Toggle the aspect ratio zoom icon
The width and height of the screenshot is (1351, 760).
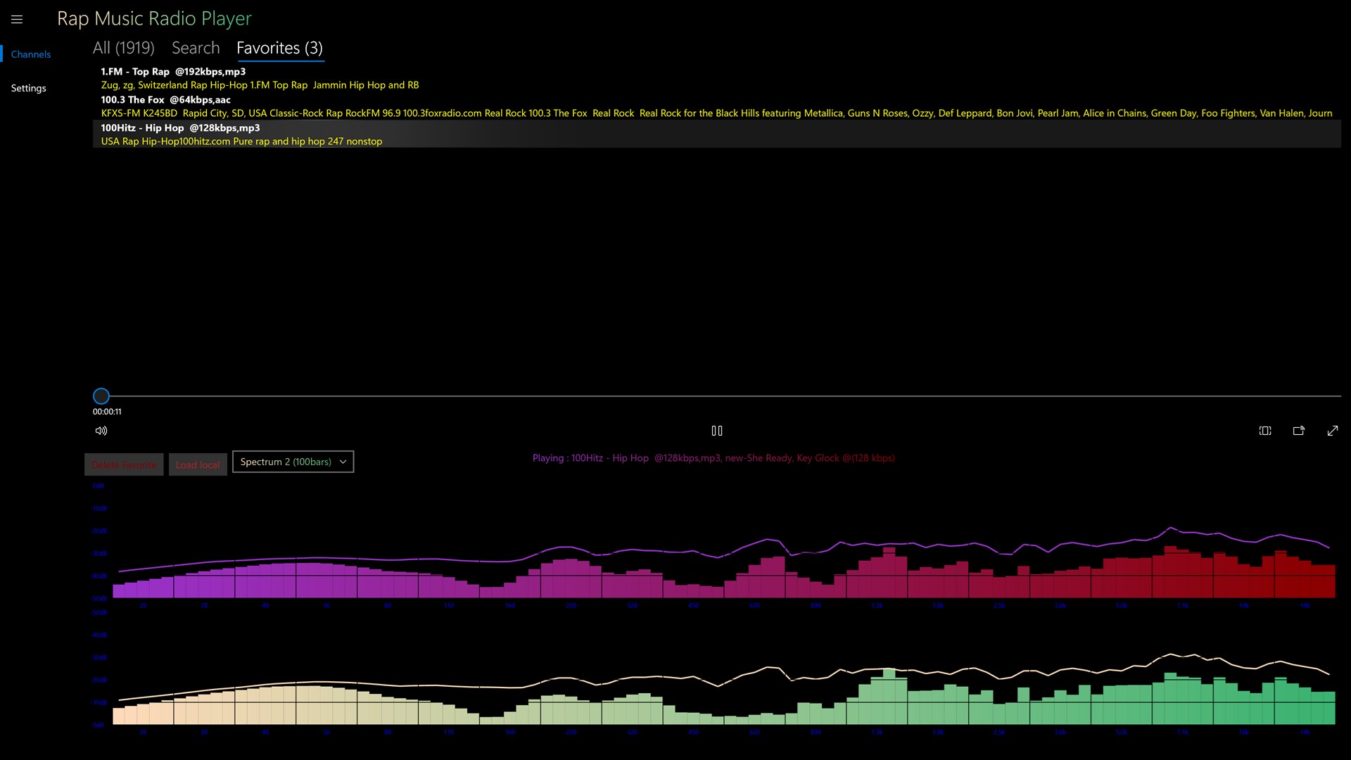tap(1264, 431)
